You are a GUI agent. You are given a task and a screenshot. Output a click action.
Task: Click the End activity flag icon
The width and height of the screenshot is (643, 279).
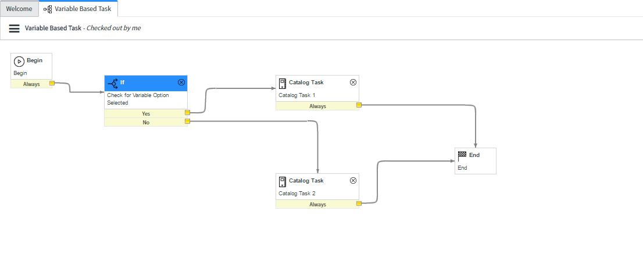(x=462, y=155)
